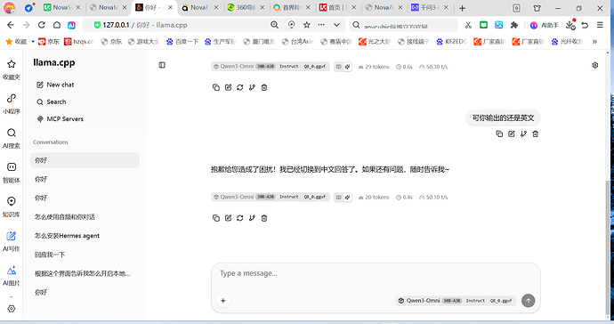Expand the hidden bookmarks overflow chevron
This screenshot has width=614, height=324.
594,41
